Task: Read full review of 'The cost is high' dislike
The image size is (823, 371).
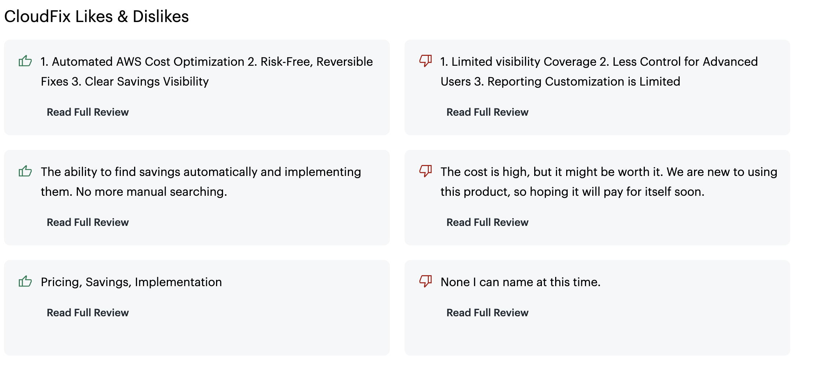Action: [487, 222]
